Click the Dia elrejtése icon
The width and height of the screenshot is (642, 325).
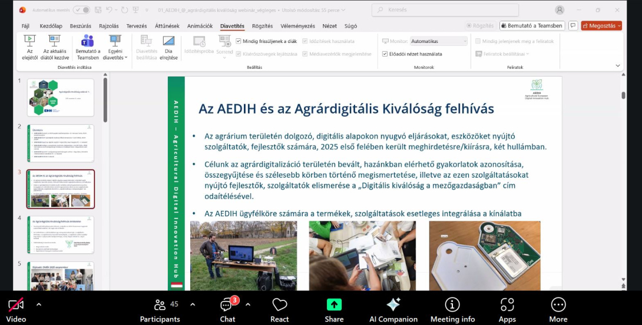tap(168, 41)
